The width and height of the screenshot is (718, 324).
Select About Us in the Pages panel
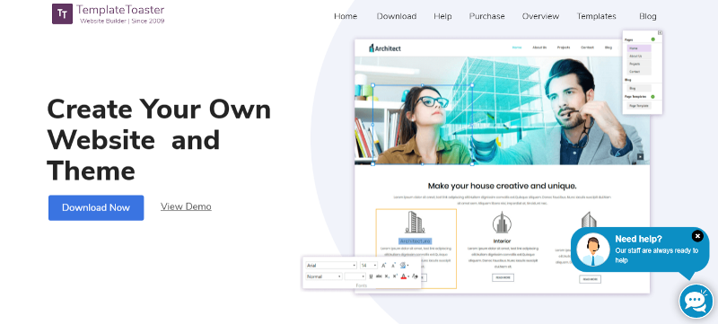[x=639, y=56]
